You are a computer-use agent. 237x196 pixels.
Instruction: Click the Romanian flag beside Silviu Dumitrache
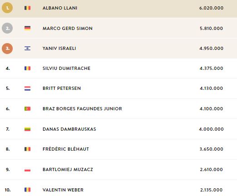point(27,69)
